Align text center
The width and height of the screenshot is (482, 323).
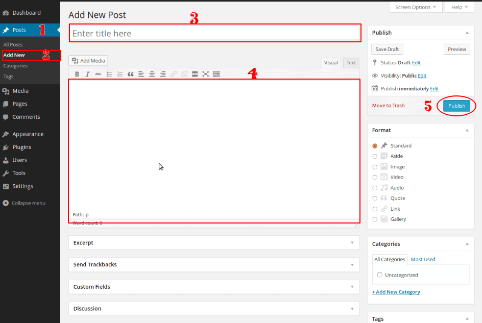tap(152, 74)
